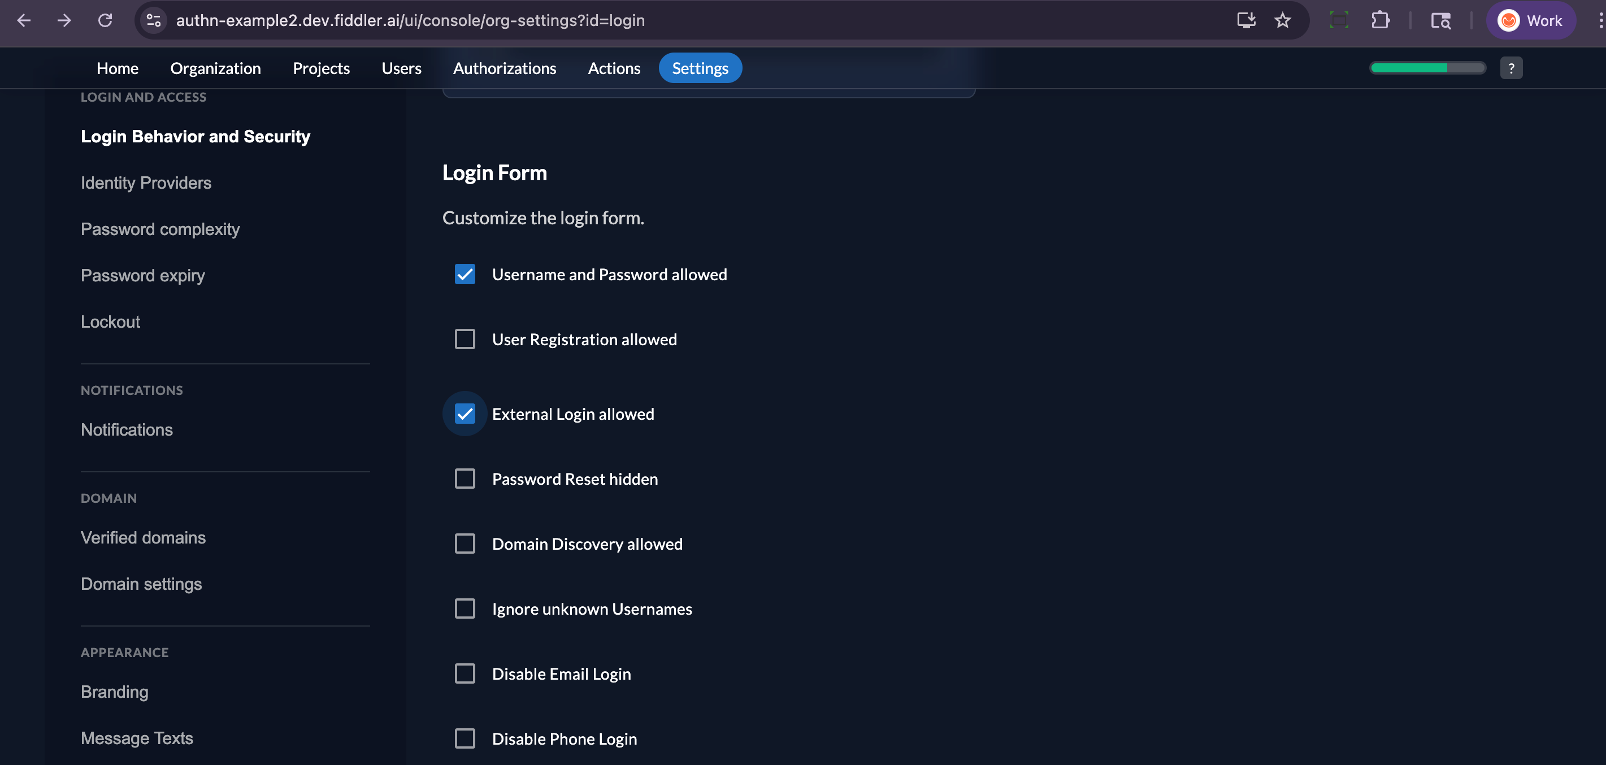The height and width of the screenshot is (765, 1606).
Task: Click the green progress bar
Action: [x=1427, y=68]
